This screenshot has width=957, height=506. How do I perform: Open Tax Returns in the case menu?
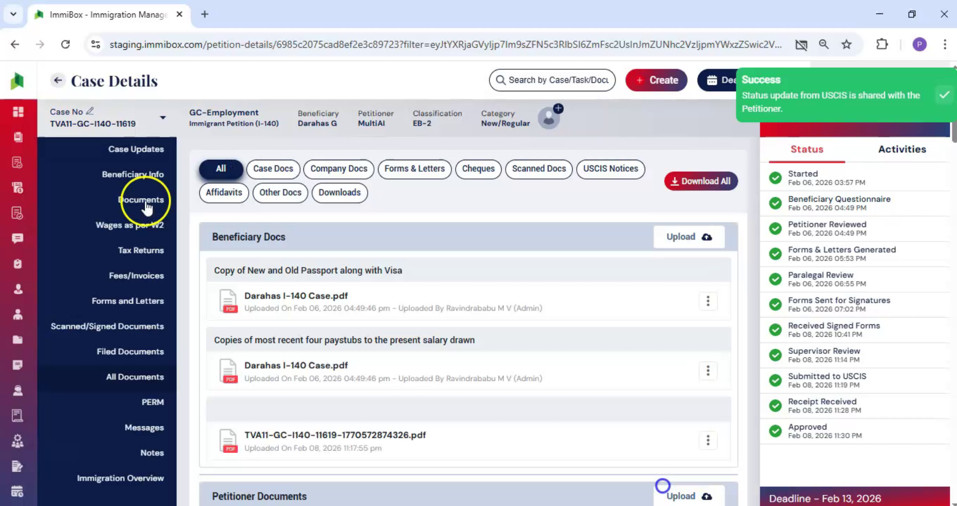[141, 250]
